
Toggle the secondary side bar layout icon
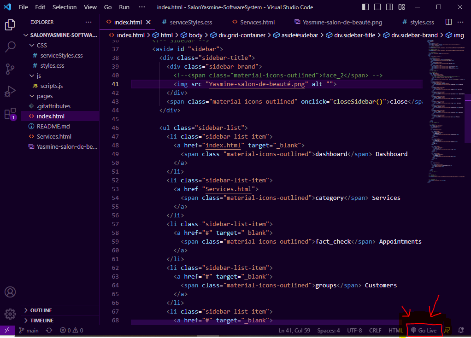pyautogui.click(x=389, y=7)
